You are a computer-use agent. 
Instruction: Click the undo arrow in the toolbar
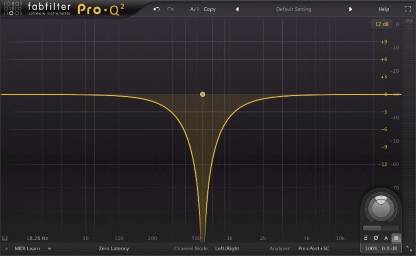tap(157, 9)
